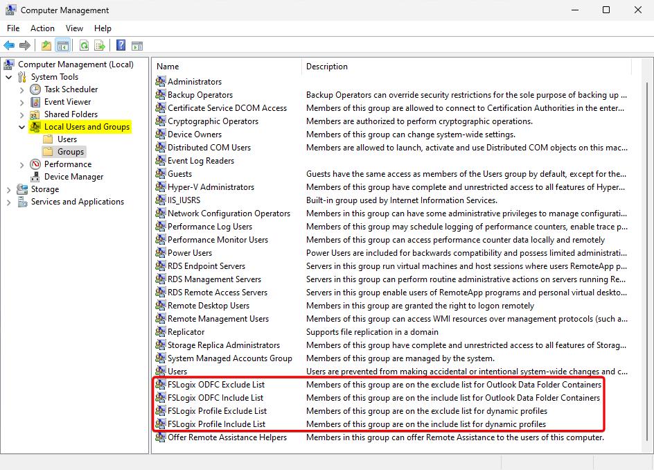Select FSLogix ODFC Exclude List group
The width and height of the screenshot is (654, 470).
tap(216, 385)
